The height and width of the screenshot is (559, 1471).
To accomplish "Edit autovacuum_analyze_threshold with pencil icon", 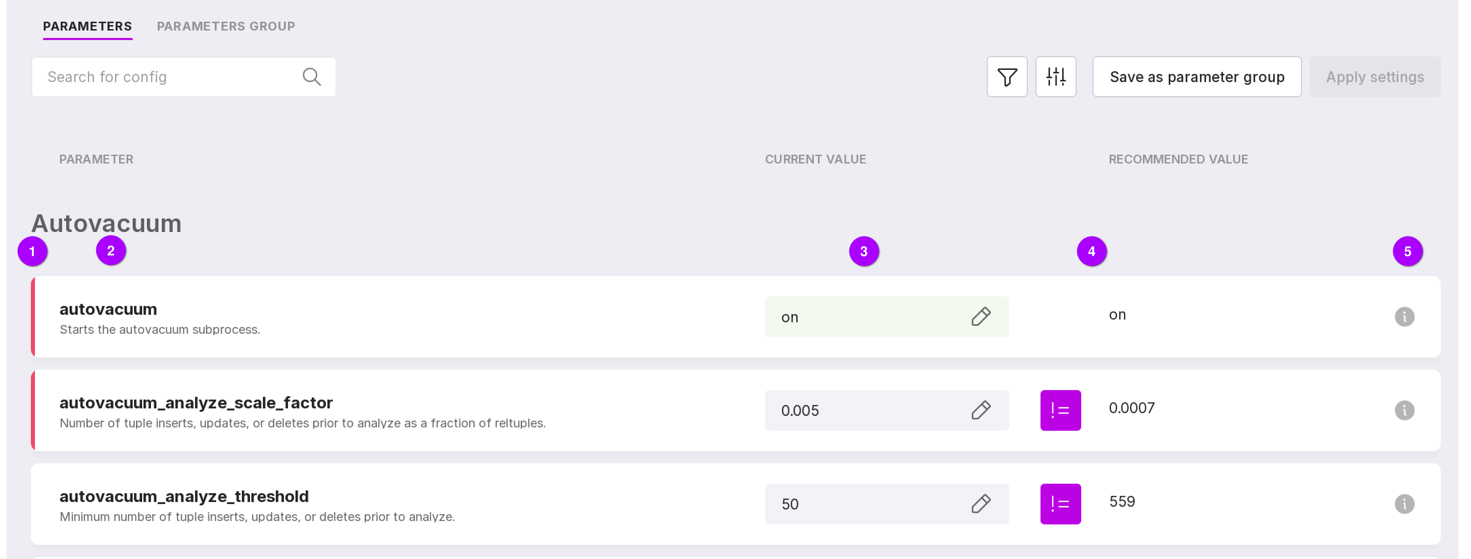I will coord(980,504).
